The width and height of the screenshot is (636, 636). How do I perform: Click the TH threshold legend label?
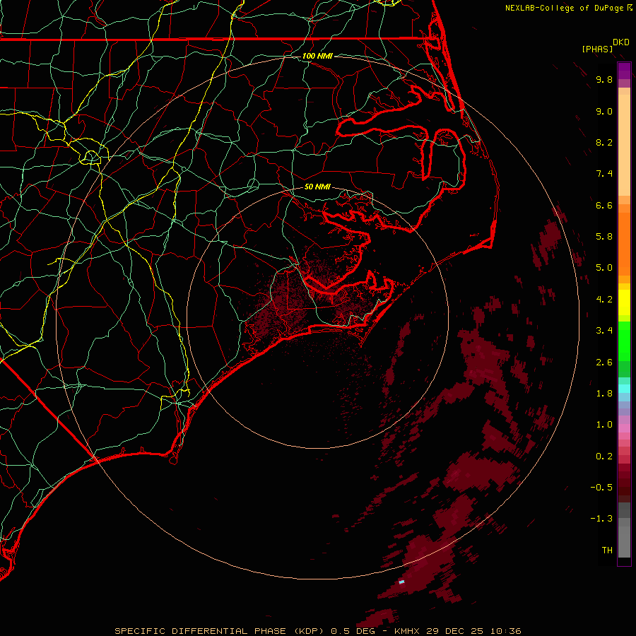[x=607, y=550]
